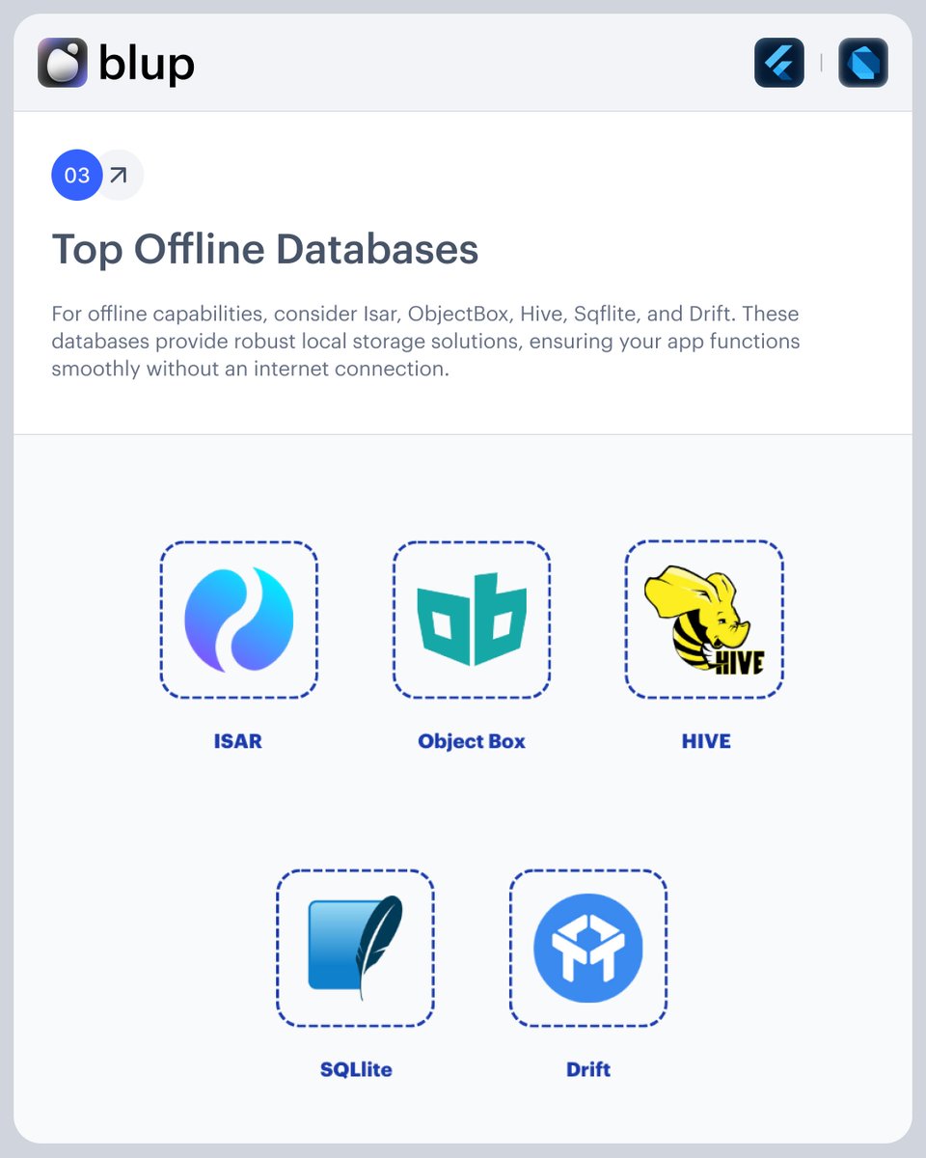Screen dimensions: 926x1158
Task: Select the HIVE bee logo
Action: click(x=705, y=620)
